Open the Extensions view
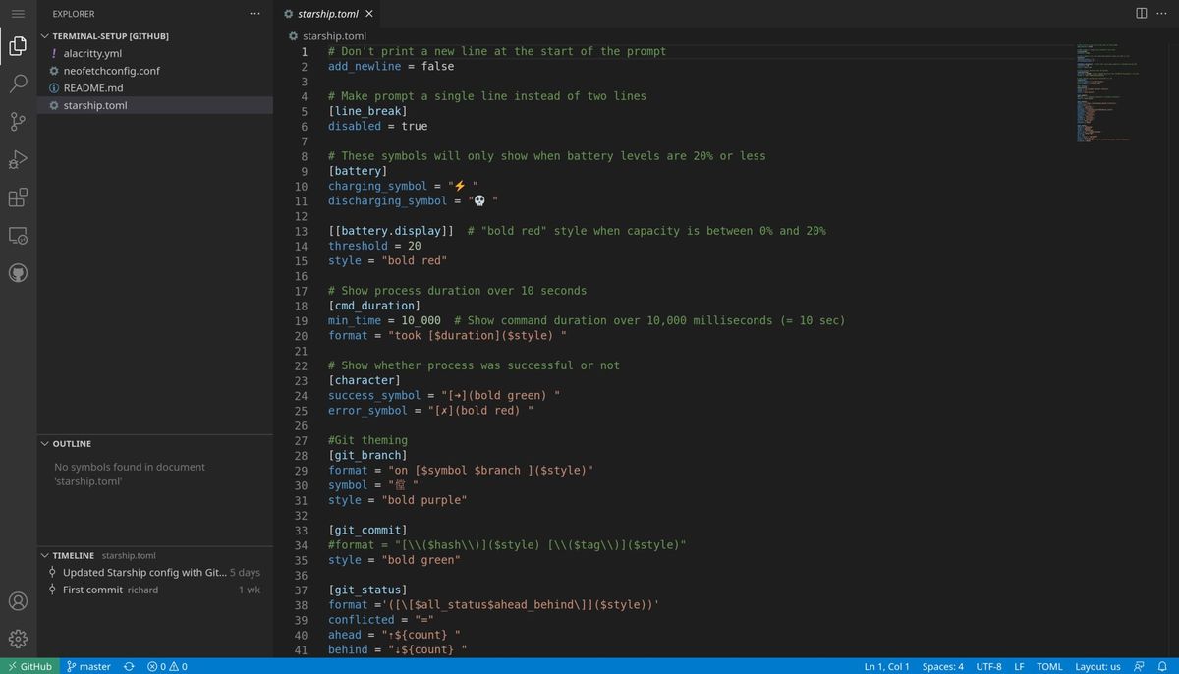Screen dimensions: 1179x674 17,197
